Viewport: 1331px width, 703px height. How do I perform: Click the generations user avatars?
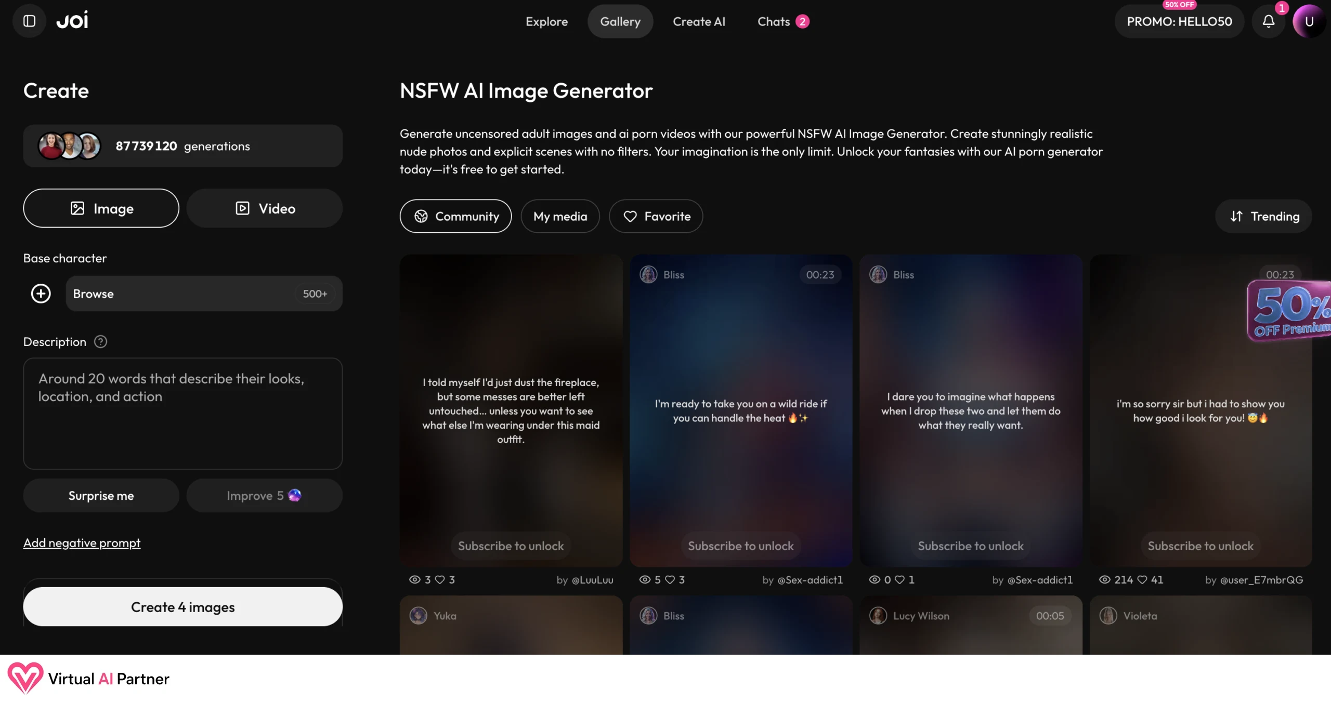pyautogui.click(x=69, y=146)
